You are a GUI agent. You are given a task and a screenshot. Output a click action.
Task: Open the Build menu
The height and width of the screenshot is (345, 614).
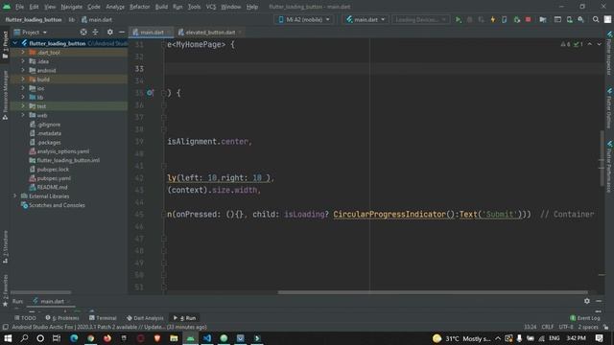(x=161, y=7)
